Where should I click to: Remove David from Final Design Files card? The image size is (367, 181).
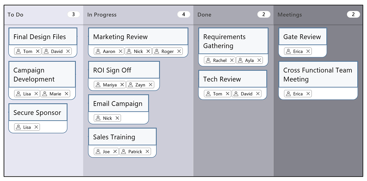pyautogui.click(x=68, y=51)
